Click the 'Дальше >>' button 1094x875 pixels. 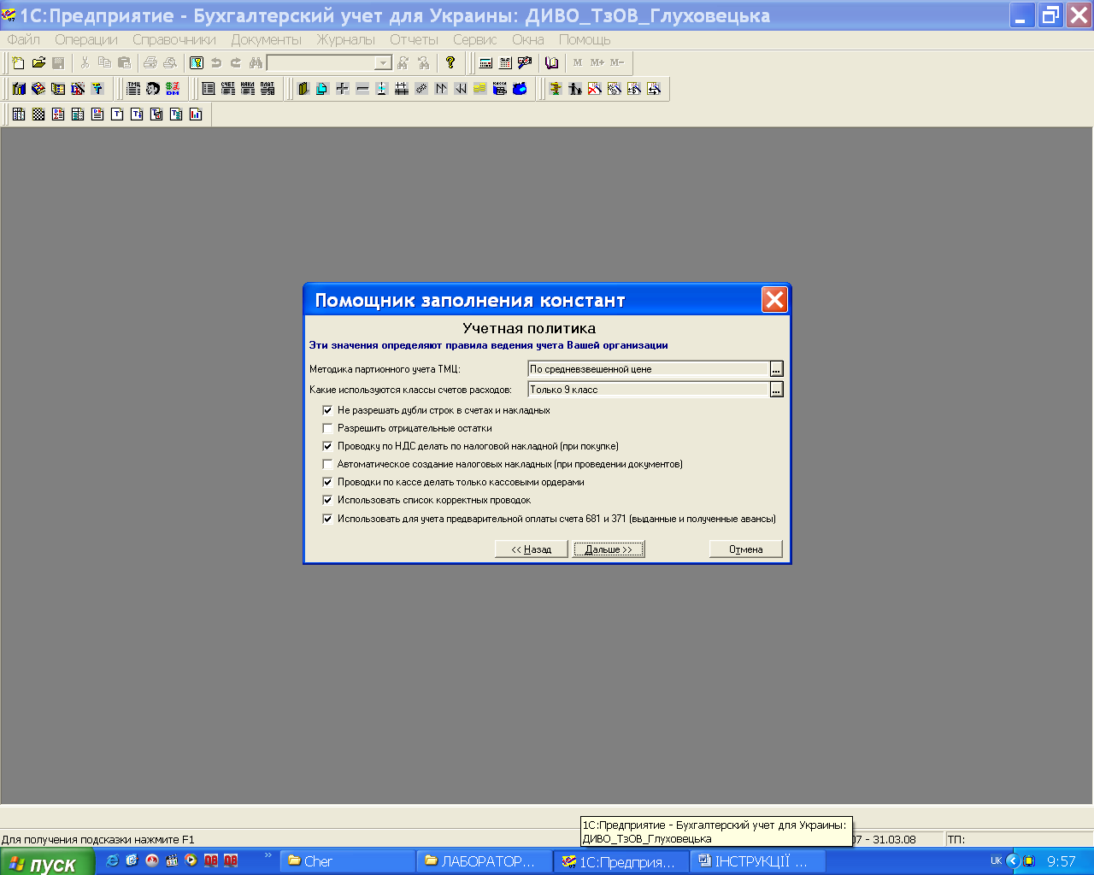point(609,549)
